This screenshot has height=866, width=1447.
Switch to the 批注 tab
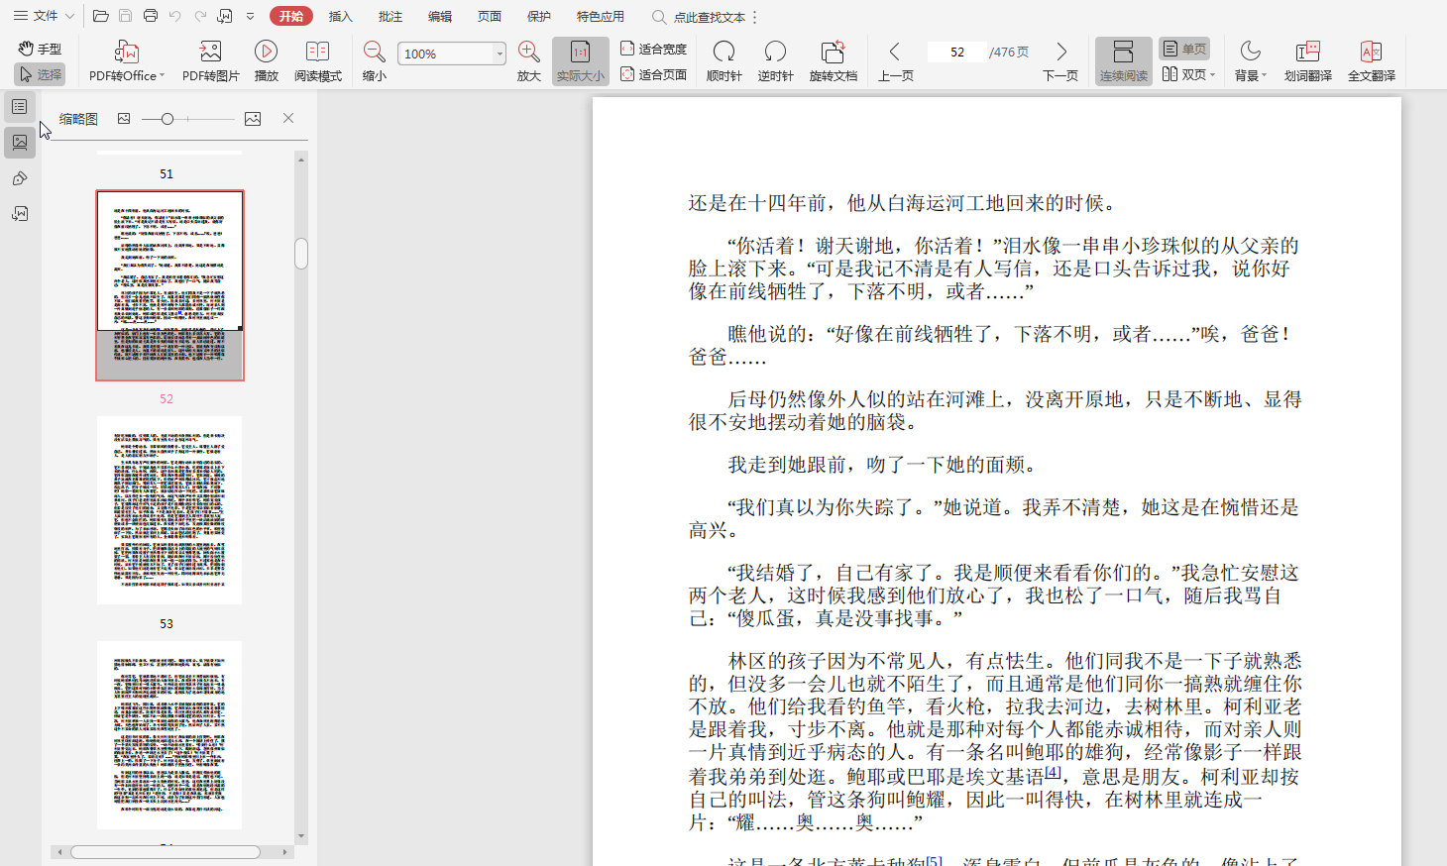(x=390, y=16)
